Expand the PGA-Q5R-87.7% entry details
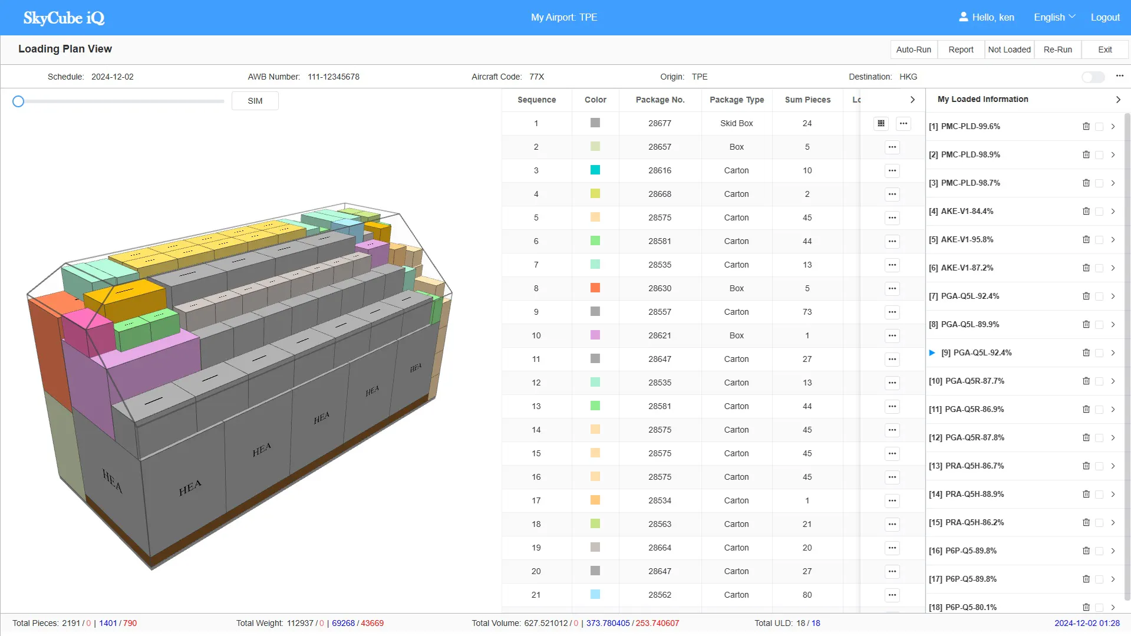Image resolution: width=1131 pixels, height=636 pixels. (1113, 381)
